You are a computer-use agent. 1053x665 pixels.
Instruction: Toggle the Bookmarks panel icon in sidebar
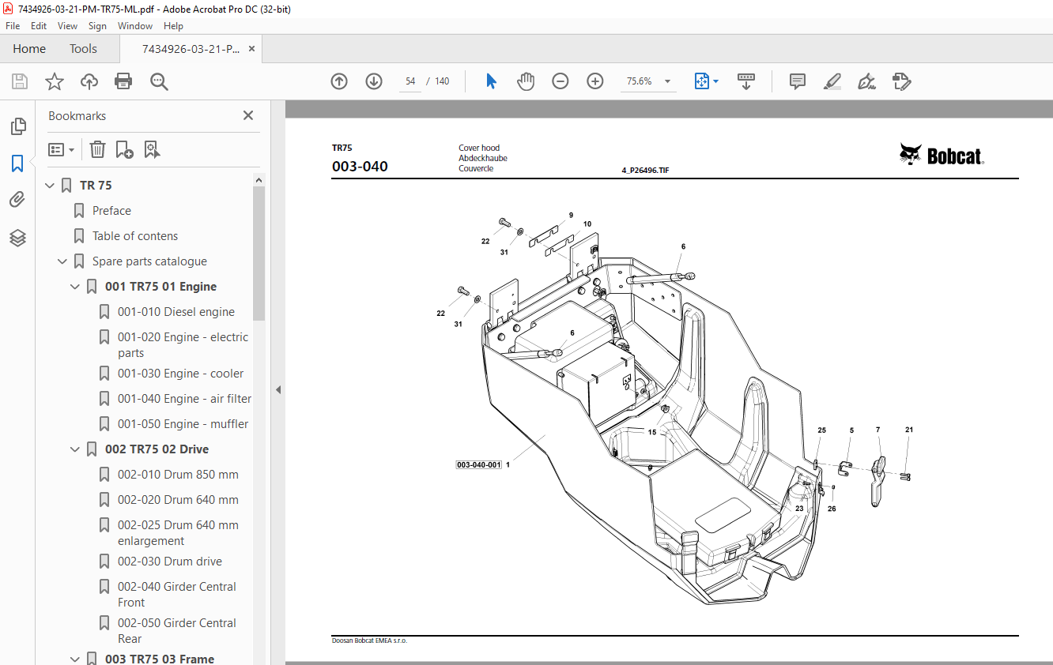point(17,163)
